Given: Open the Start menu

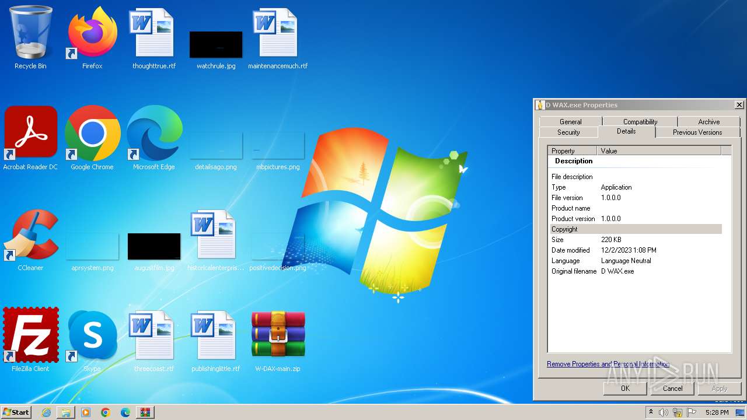Looking at the screenshot, I should point(16,412).
